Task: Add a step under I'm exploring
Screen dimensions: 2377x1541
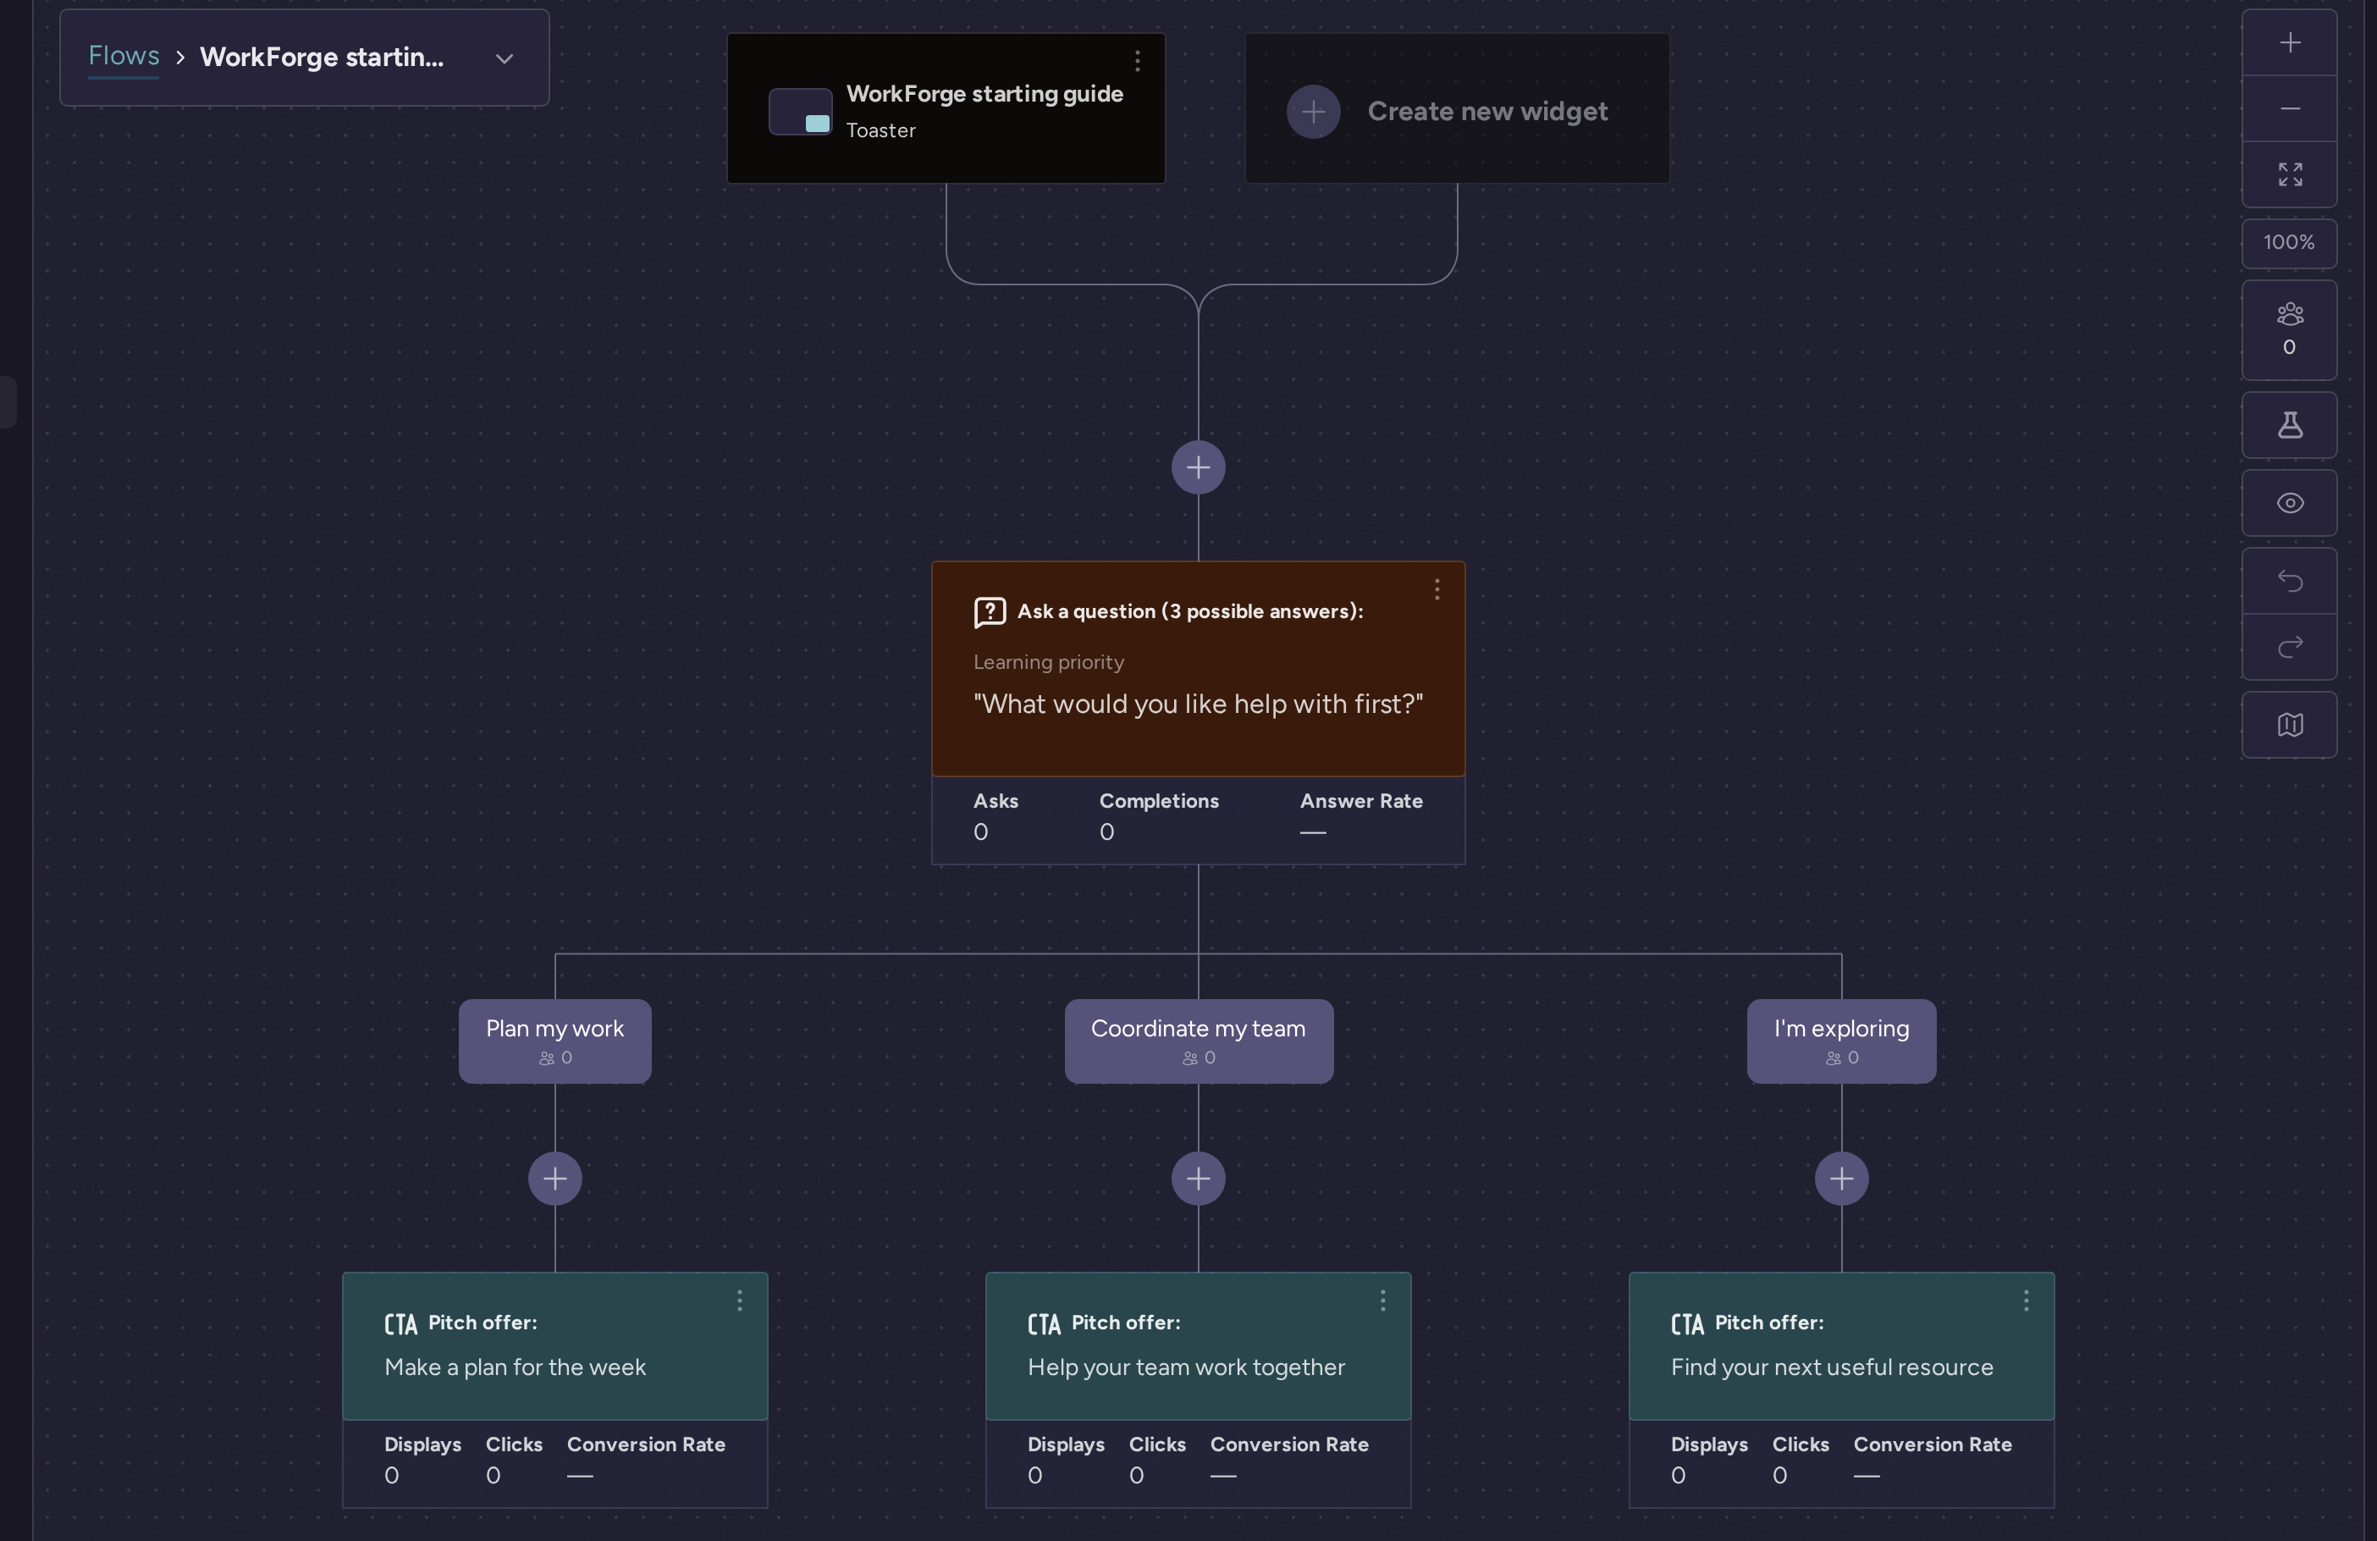Action: [1840, 1179]
